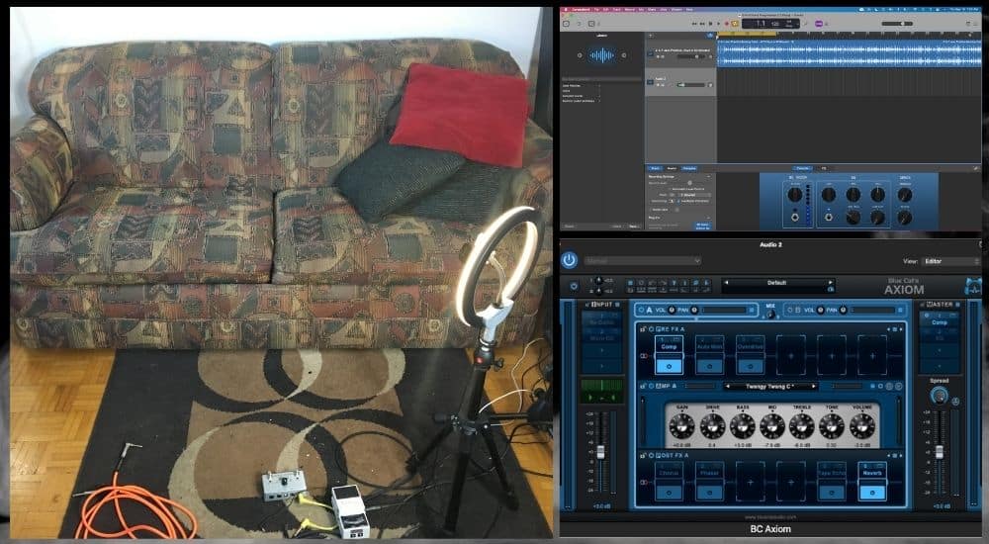The height and width of the screenshot is (544, 989).
Task: Open the View Editor dropdown
Action: click(x=950, y=261)
